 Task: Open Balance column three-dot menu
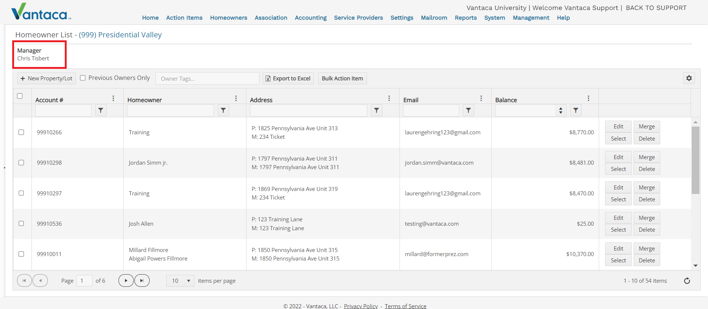click(588, 98)
